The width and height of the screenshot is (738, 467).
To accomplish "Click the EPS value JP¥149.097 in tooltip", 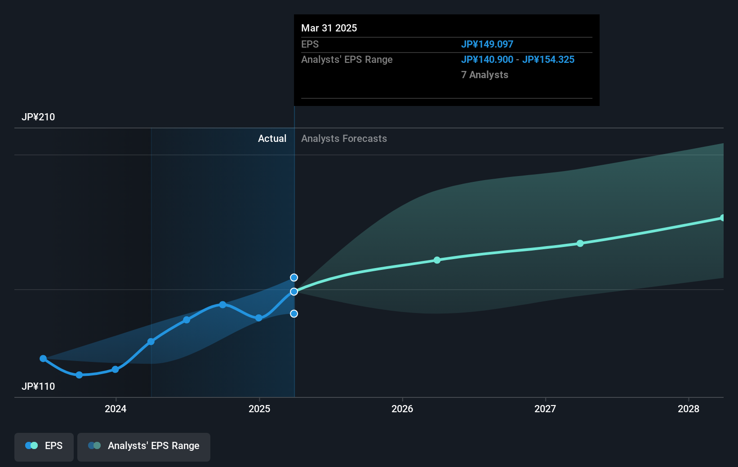I will pos(487,44).
